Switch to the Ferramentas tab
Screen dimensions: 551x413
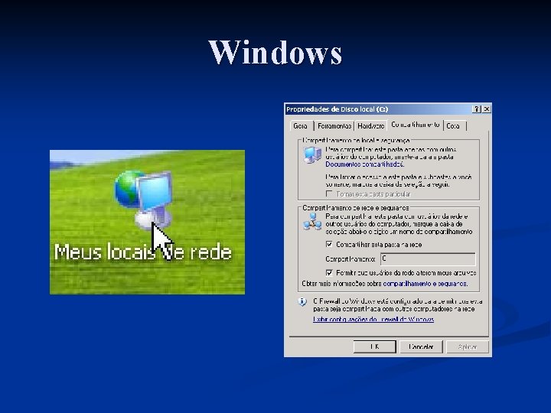click(334, 125)
